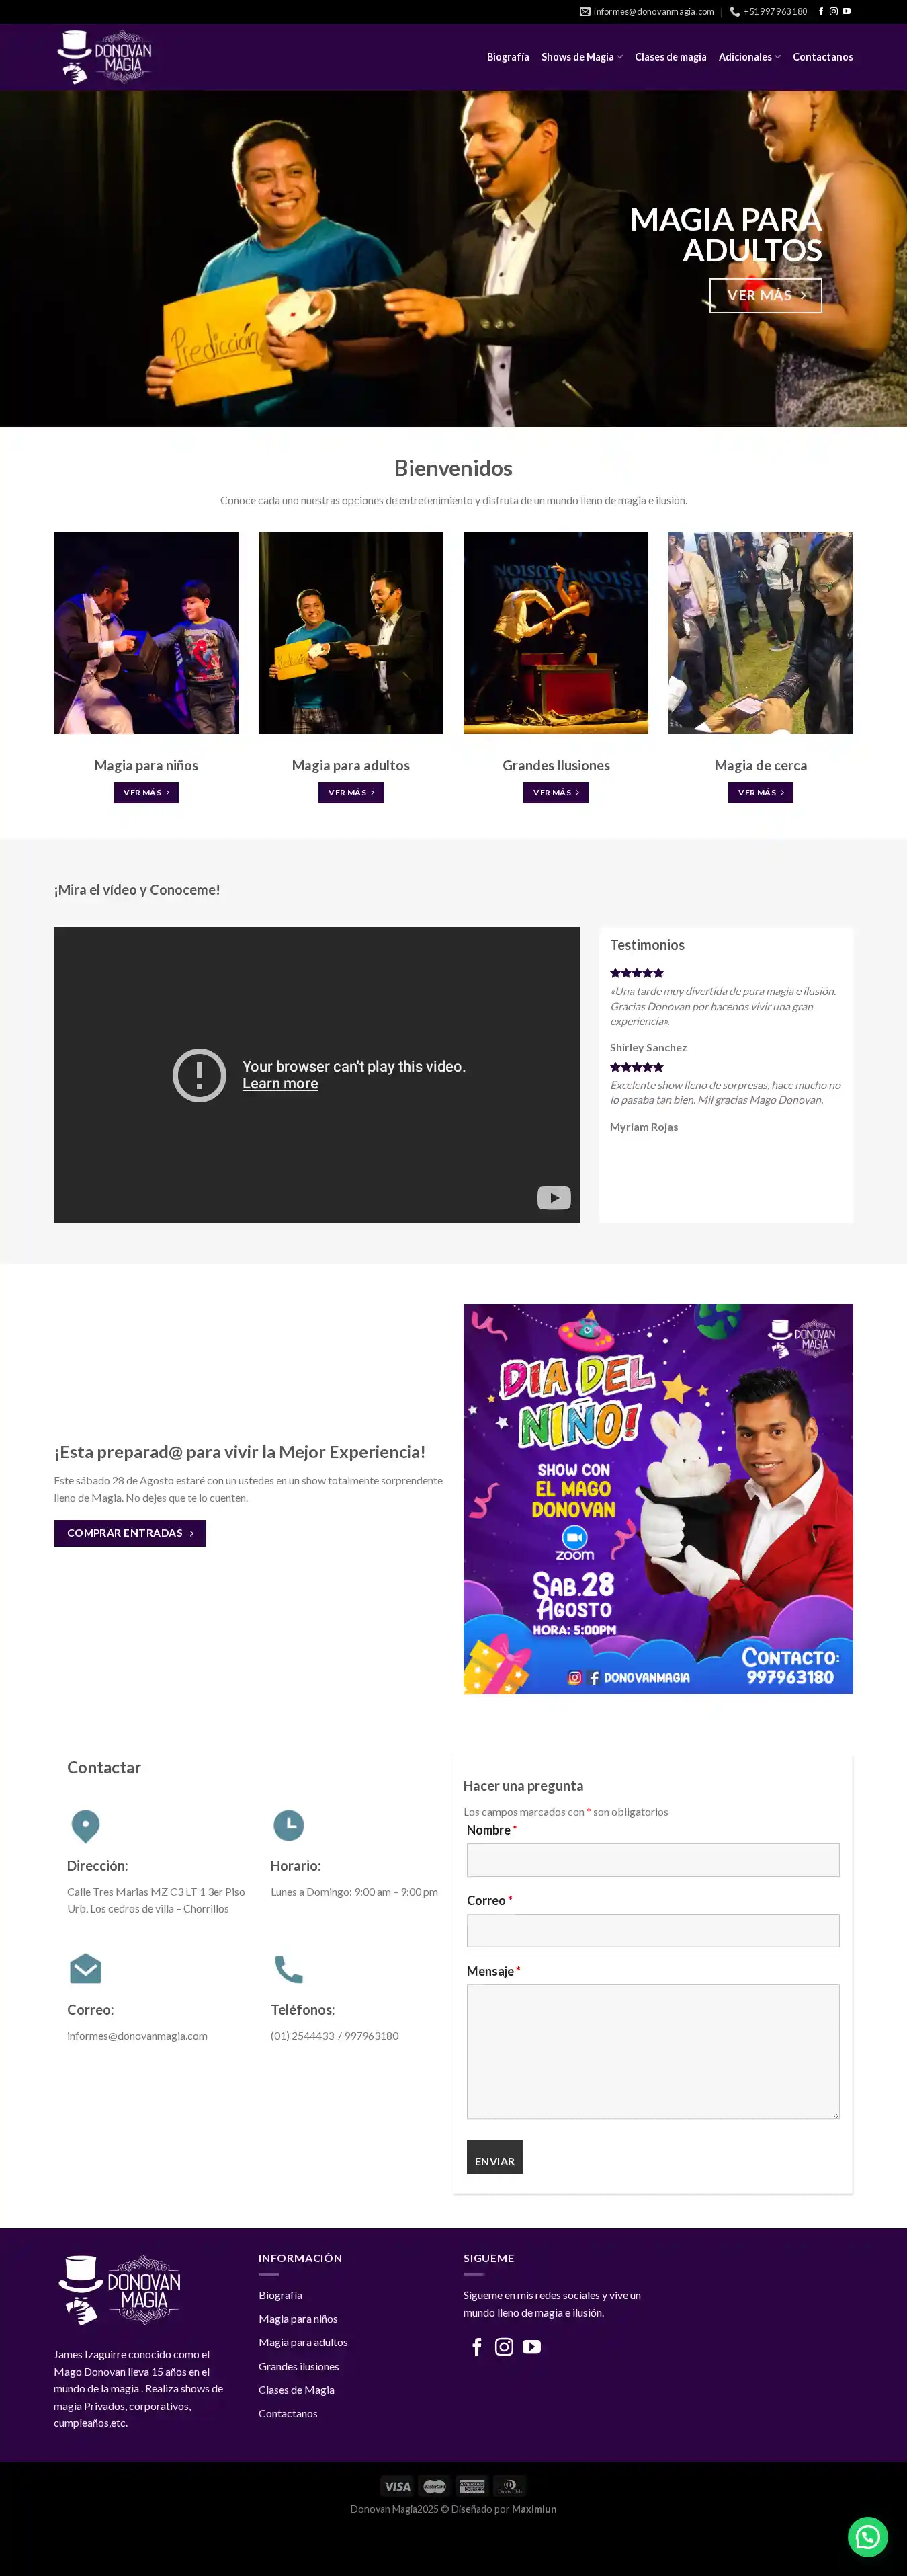Open the Instagram icon in top bar
Image resolution: width=907 pixels, height=2576 pixels.
(x=833, y=12)
